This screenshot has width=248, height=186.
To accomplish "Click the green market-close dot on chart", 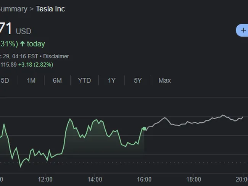I will pos(144,129).
